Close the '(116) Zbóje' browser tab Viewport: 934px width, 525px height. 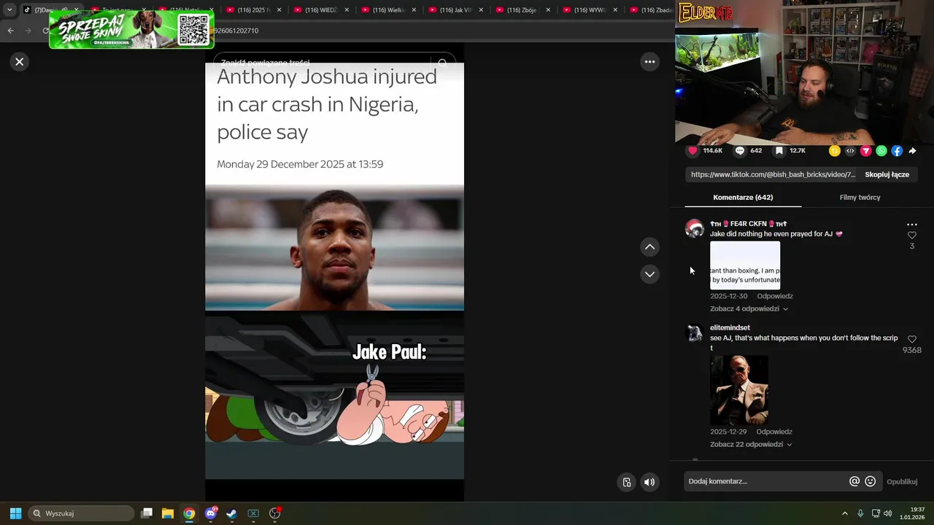548,10
